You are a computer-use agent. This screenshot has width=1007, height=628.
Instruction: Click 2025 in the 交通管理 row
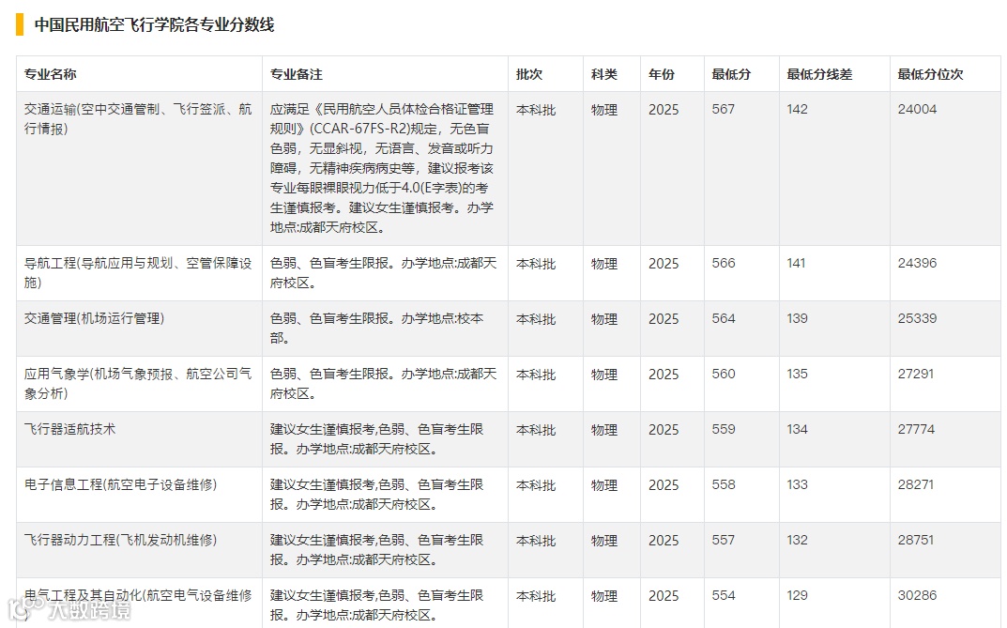coord(664,319)
